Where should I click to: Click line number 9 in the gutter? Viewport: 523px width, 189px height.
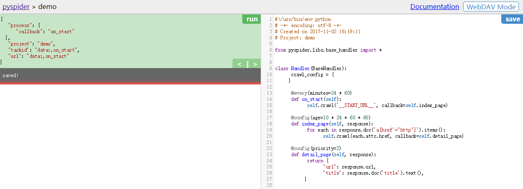[271, 68]
